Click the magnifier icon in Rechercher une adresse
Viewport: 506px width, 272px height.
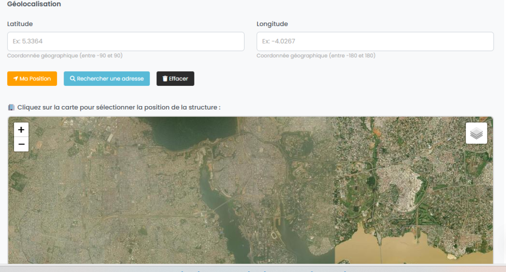[x=73, y=79]
